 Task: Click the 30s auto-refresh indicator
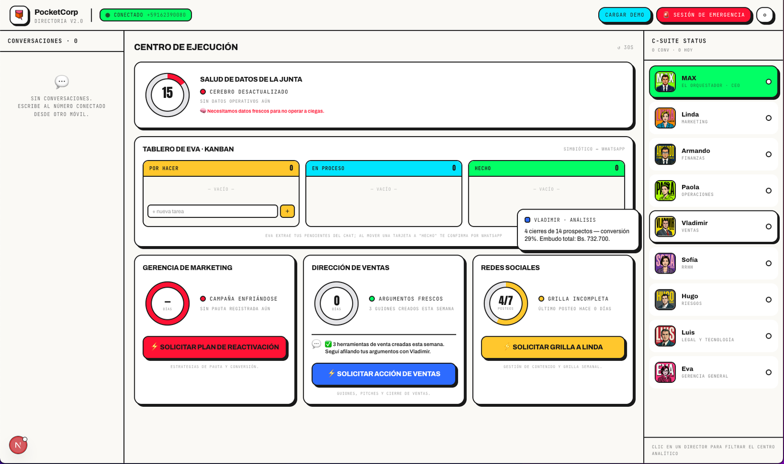coord(626,47)
